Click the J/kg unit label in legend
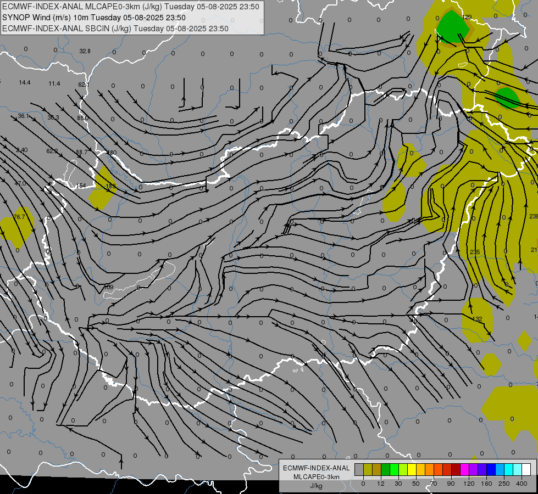This screenshot has width=538, height=494. point(316,486)
